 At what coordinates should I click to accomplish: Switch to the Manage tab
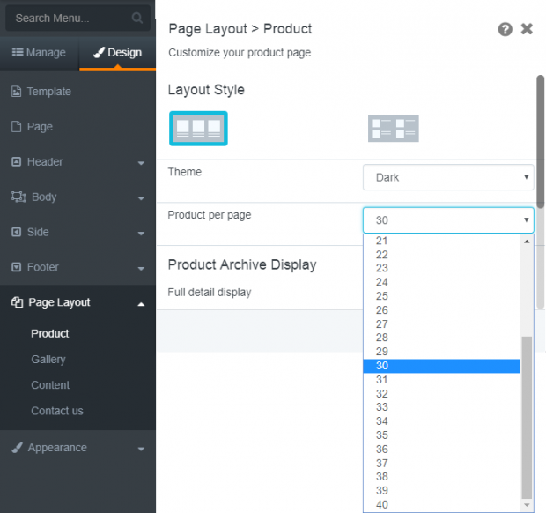(39, 52)
